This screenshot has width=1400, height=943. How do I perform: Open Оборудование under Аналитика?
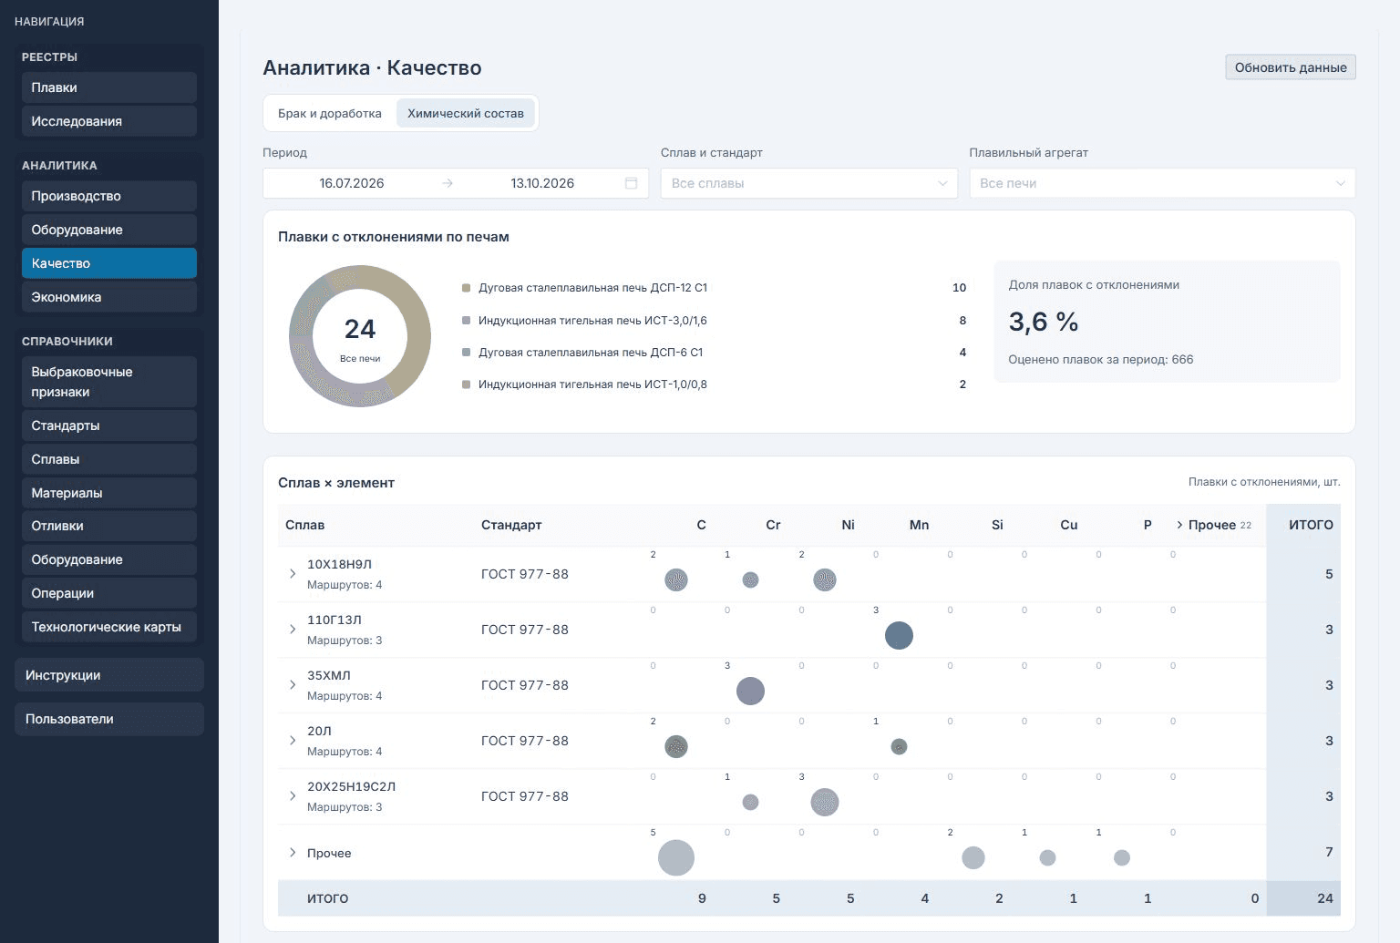(109, 230)
